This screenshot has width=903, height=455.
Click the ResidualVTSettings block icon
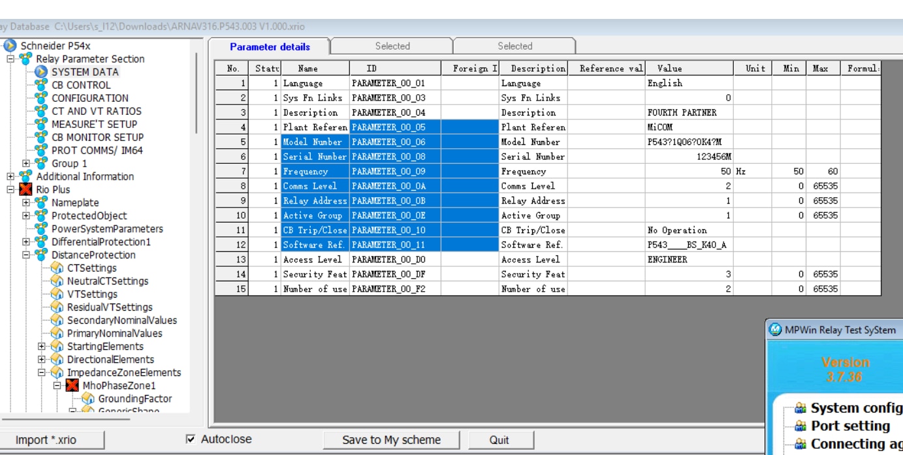click(x=57, y=307)
